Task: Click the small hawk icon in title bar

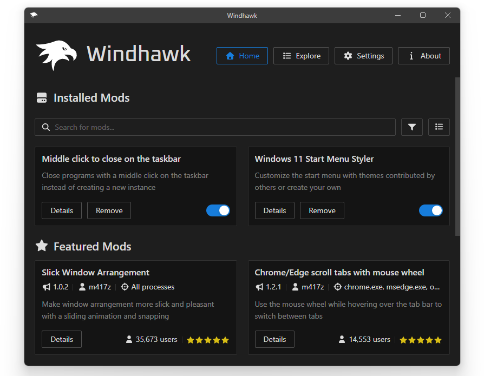Action: click(x=34, y=15)
